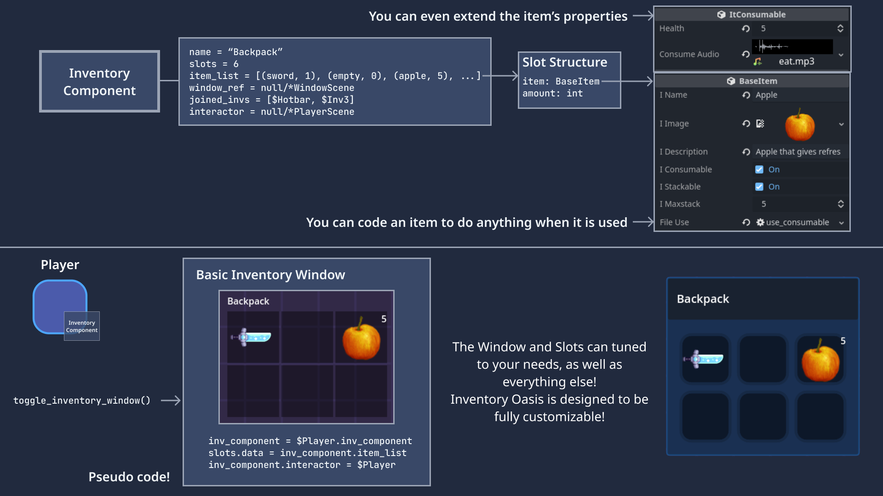
Task: Click the ItConsumable resource cube icon
Action: pos(721,15)
